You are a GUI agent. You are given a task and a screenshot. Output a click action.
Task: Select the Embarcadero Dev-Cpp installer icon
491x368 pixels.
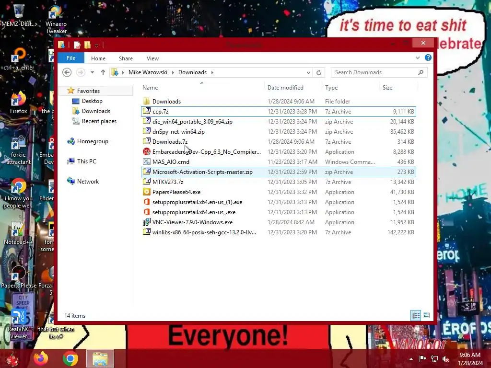(x=146, y=151)
